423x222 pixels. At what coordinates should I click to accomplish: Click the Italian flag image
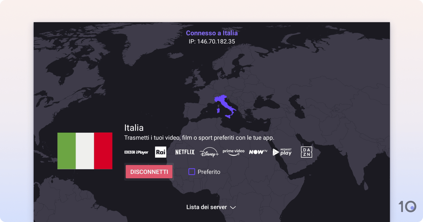click(85, 151)
